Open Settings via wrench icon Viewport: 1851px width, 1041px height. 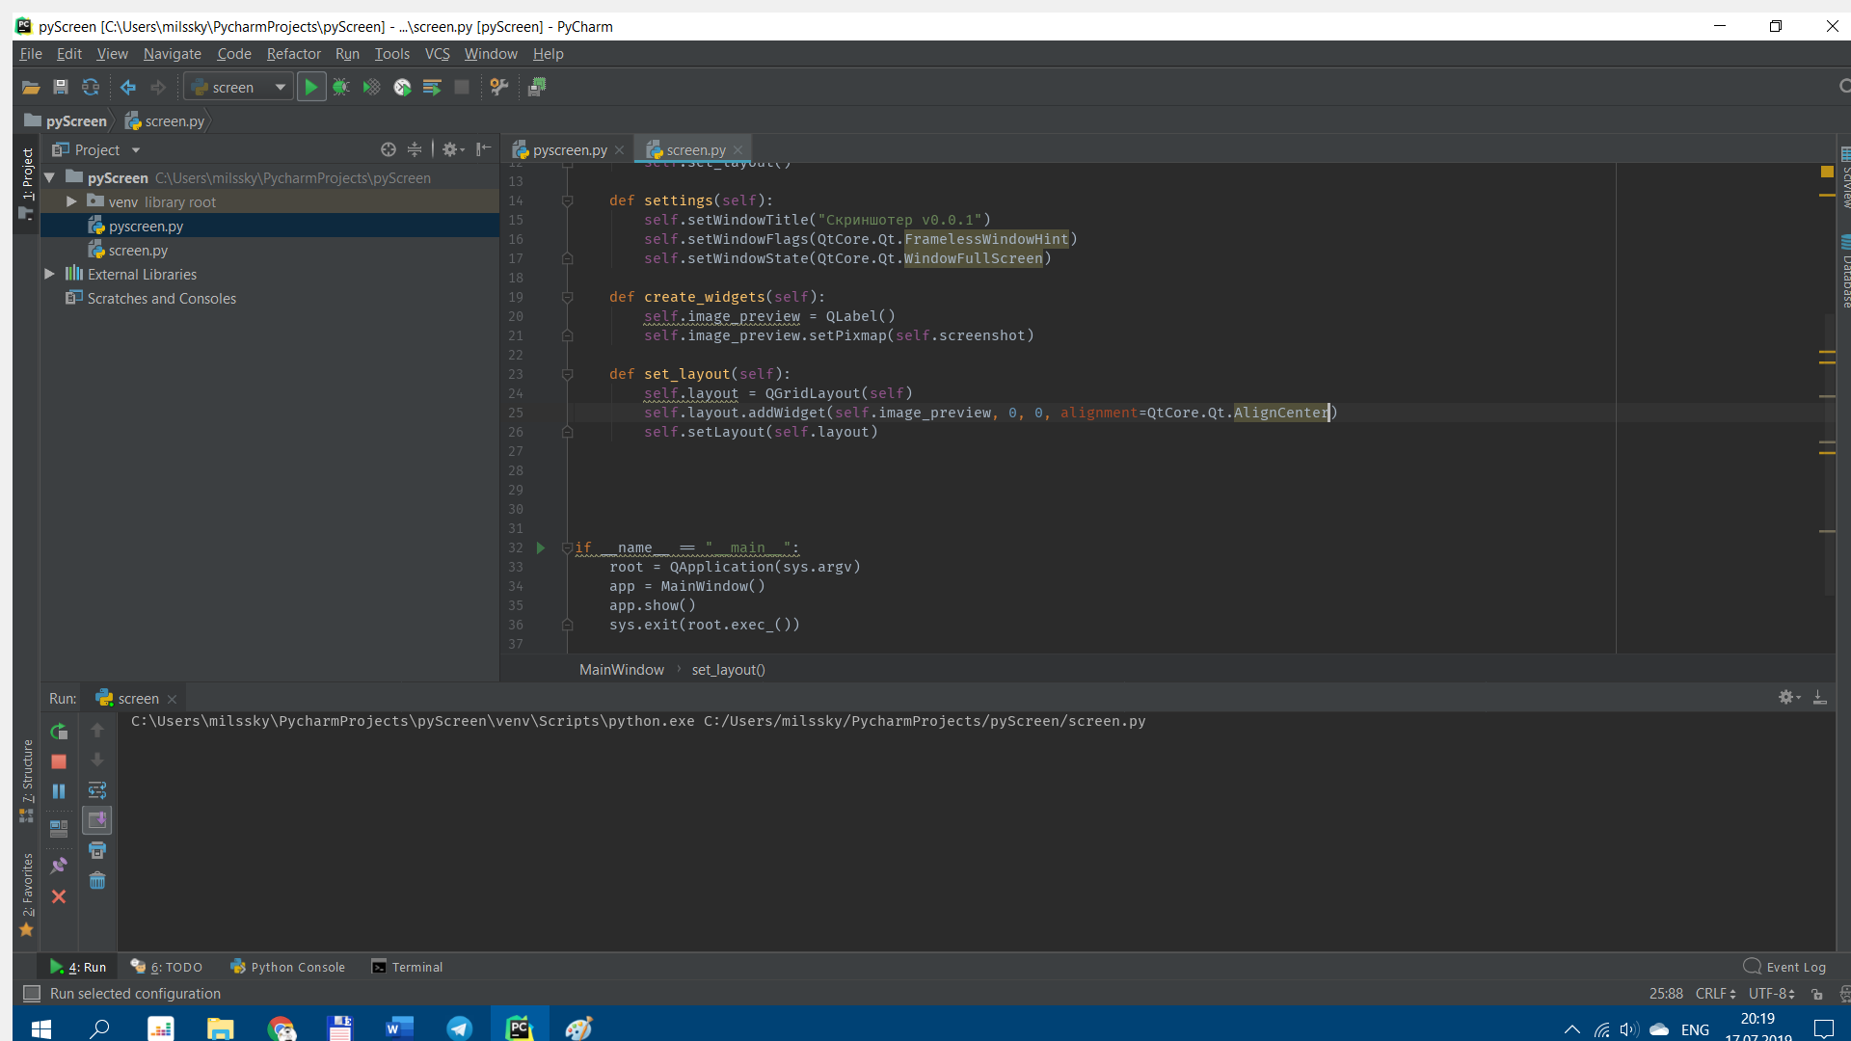pyautogui.click(x=499, y=88)
